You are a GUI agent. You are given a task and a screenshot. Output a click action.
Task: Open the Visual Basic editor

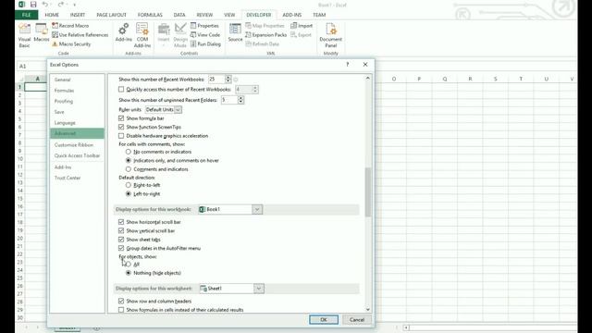pyautogui.click(x=24, y=35)
